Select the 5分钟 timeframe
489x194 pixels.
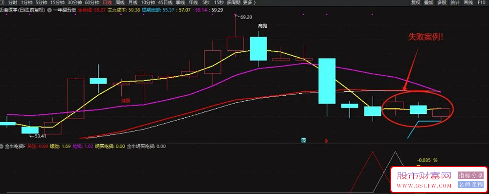[x=41, y=2]
